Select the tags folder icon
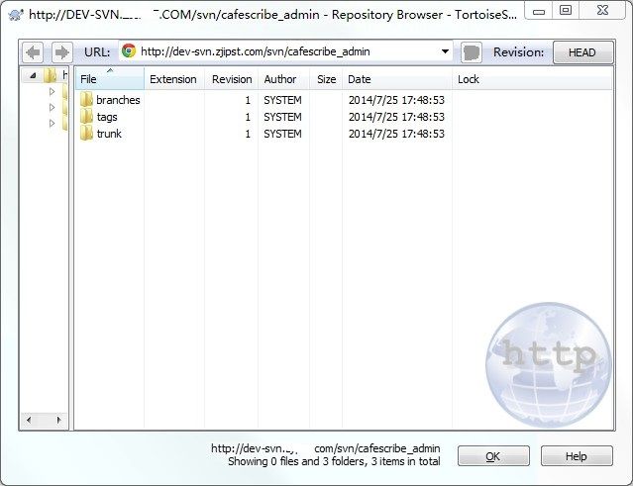Screen dimensions: 633x486 86,116
